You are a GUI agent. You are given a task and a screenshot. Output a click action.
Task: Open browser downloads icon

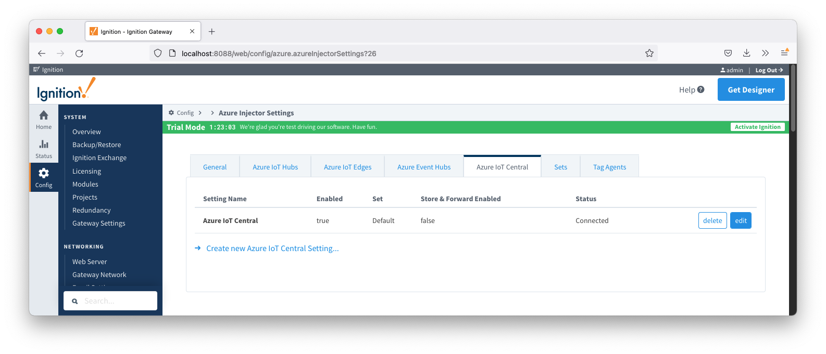click(746, 53)
